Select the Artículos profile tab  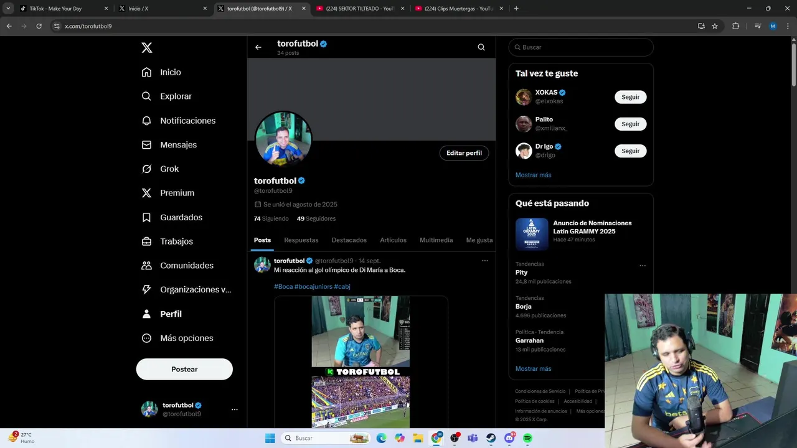tap(394, 240)
